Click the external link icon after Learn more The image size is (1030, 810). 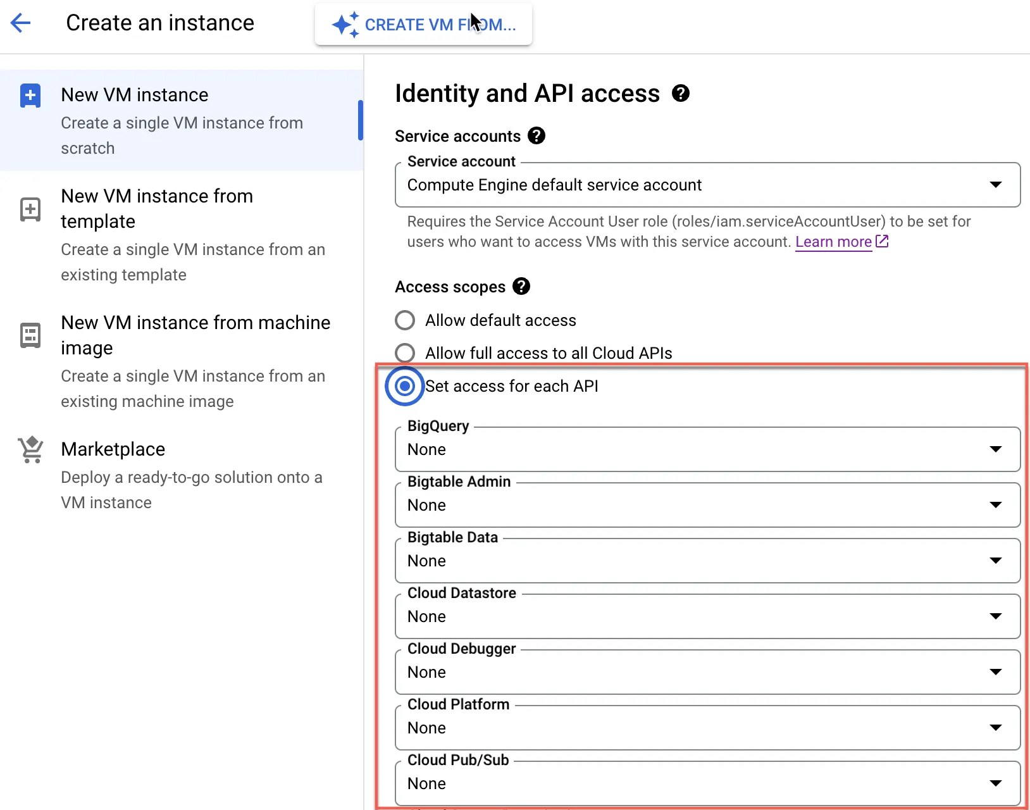pos(882,241)
